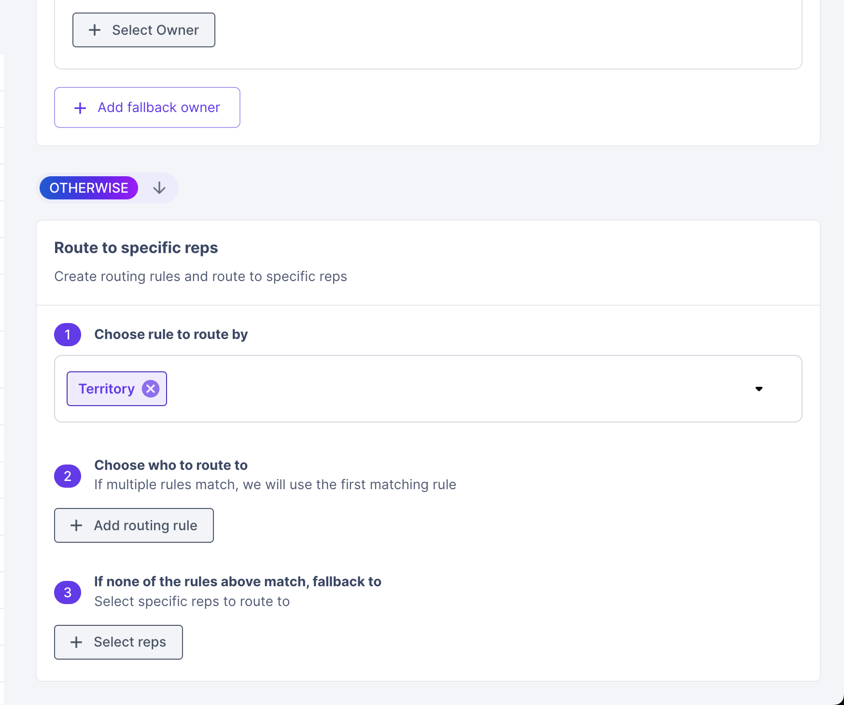The height and width of the screenshot is (705, 844).
Task: Select the Territory chip label
Action: (107, 389)
